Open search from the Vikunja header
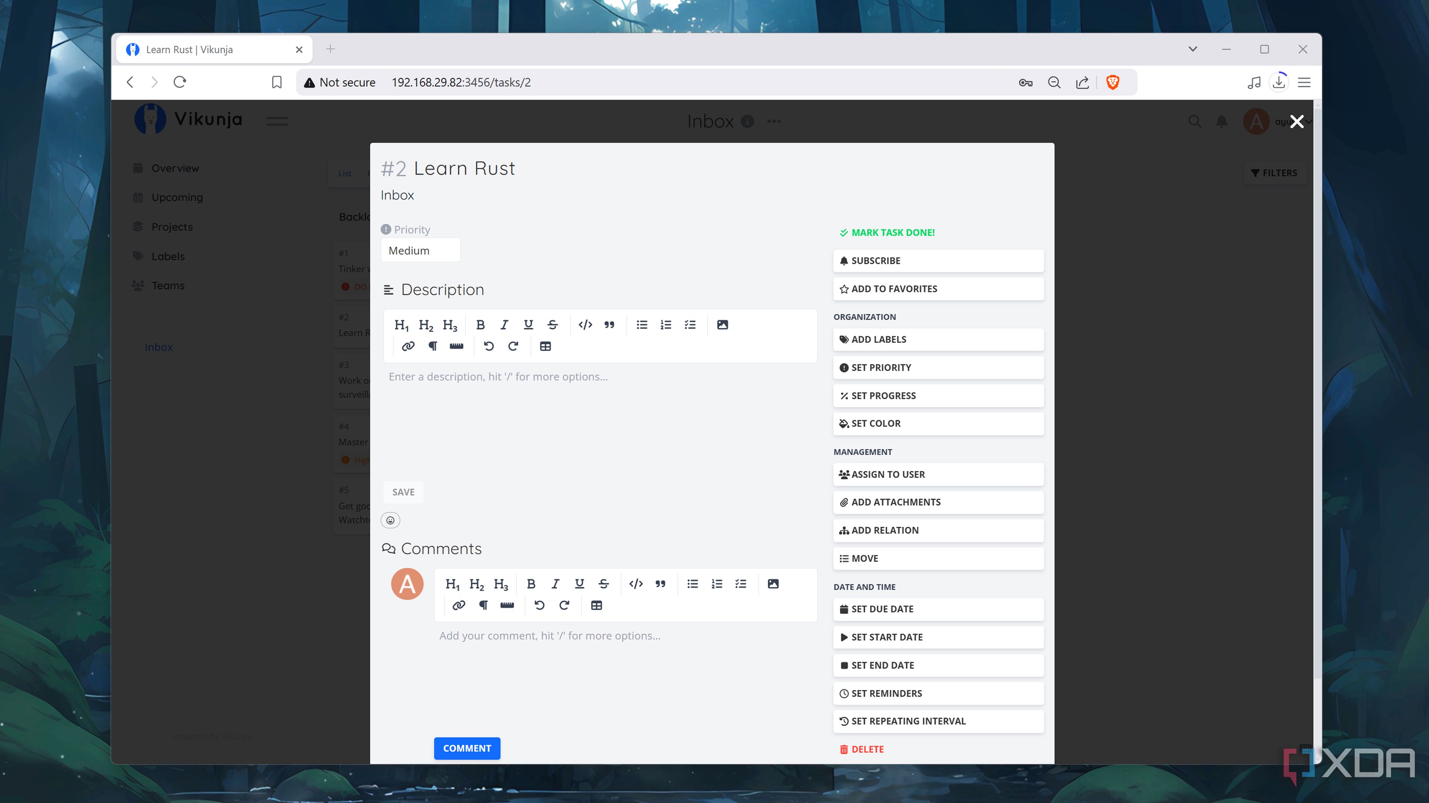This screenshot has width=1429, height=803. tap(1195, 121)
